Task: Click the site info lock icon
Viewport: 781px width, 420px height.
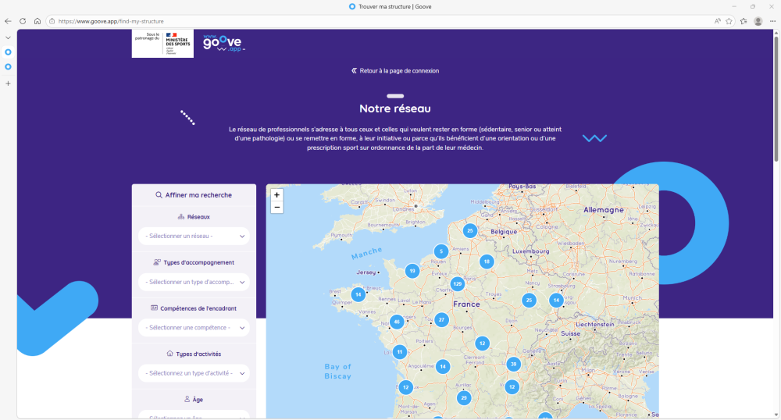Action: tap(52, 21)
